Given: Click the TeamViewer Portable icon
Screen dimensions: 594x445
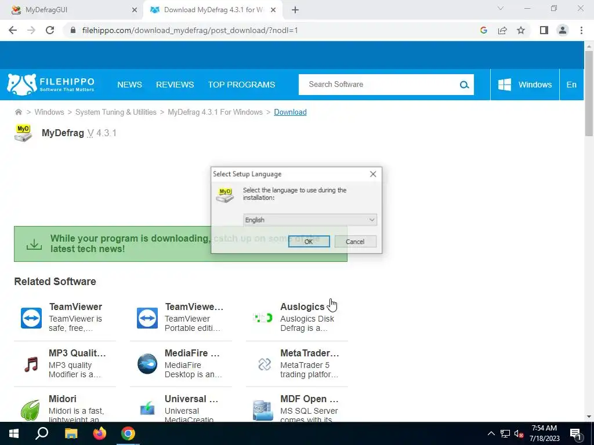Looking at the screenshot, I should (147, 318).
